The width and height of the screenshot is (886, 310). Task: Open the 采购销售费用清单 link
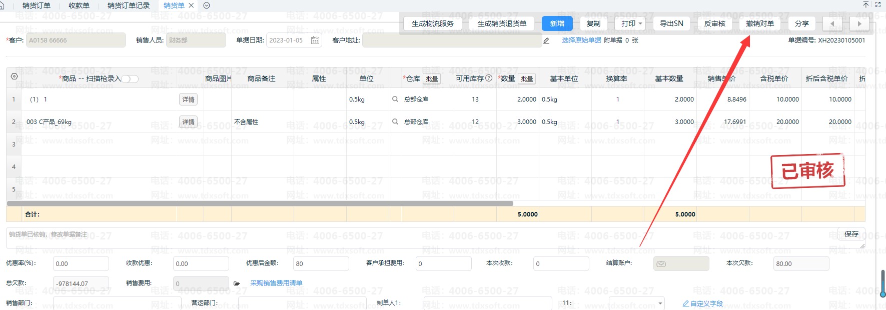click(276, 283)
